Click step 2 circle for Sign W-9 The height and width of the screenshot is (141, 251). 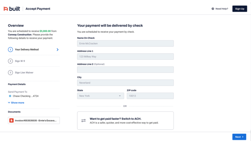click(x=10, y=61)
